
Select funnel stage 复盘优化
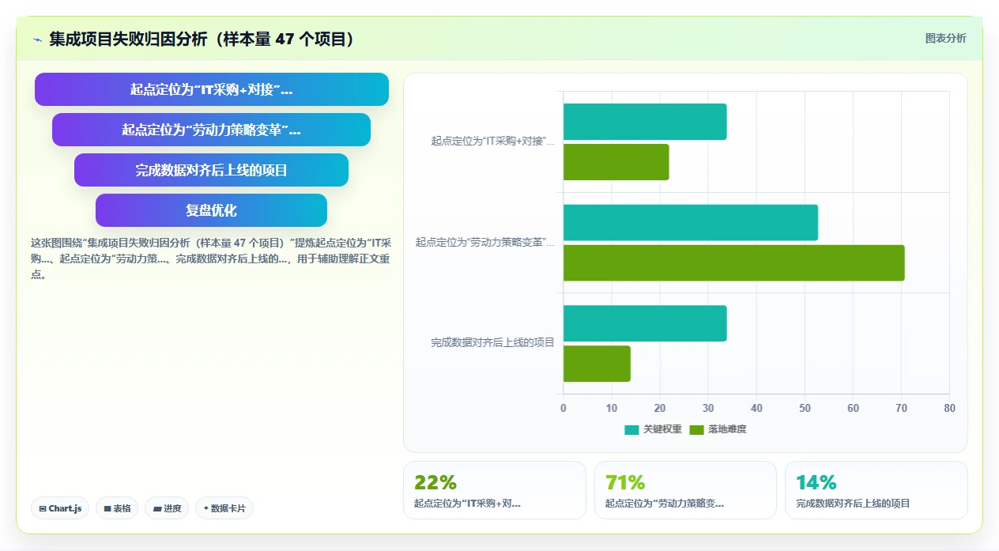(x=211, y=210)
